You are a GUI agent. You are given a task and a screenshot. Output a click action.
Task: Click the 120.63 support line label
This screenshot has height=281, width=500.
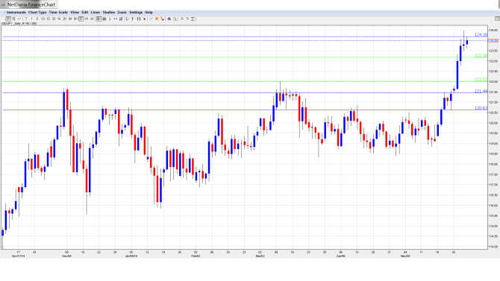481,108
